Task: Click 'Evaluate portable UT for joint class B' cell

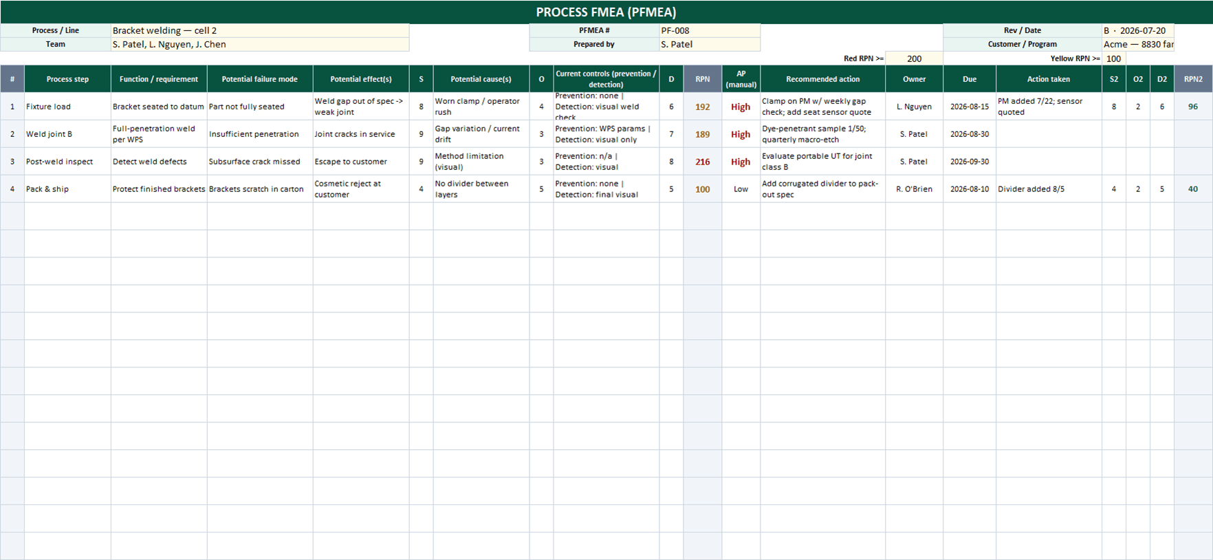Action: [x=822, y=162]
